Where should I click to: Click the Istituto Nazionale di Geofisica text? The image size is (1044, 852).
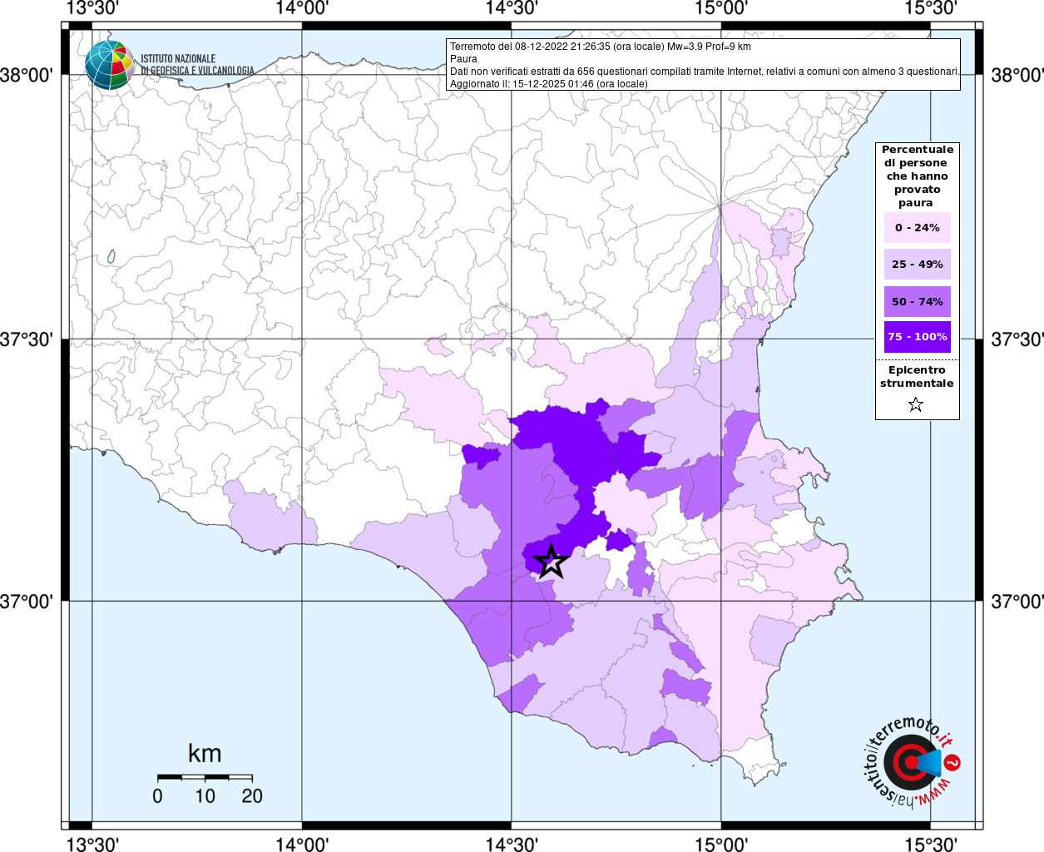pos(196,65)
